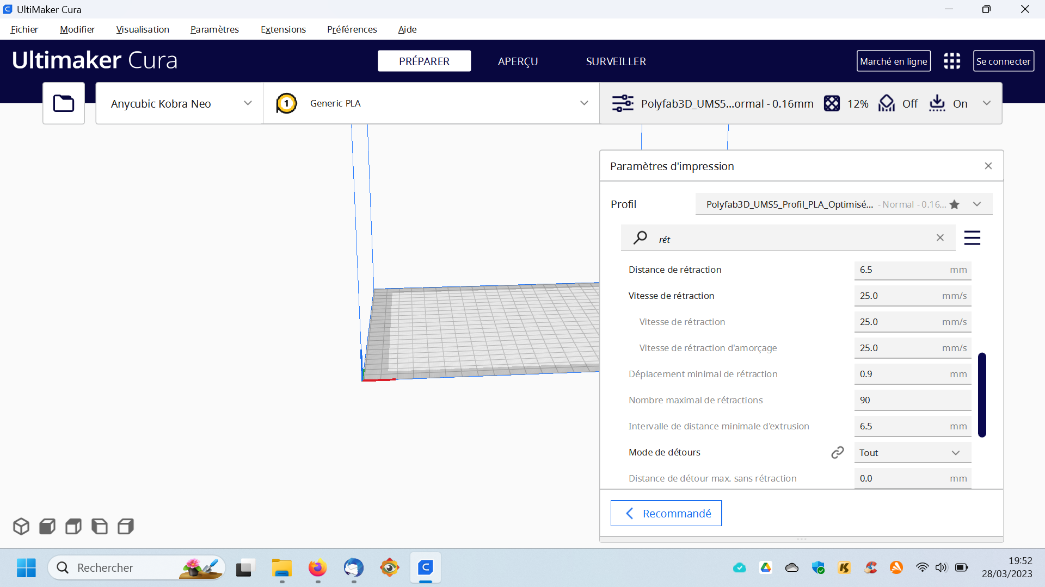Open Thunderbird from taskbar
This screenshot has height=587, width=1045.
click(x=354, y=567)
